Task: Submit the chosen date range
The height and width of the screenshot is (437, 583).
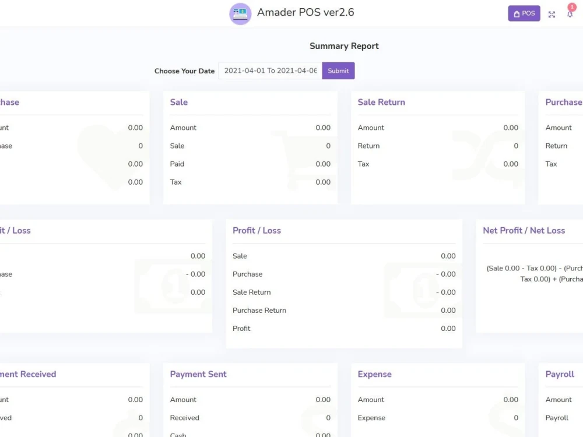Action: tap(338, 71)
